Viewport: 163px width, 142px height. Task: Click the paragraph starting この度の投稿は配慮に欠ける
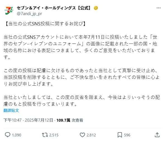81,77
